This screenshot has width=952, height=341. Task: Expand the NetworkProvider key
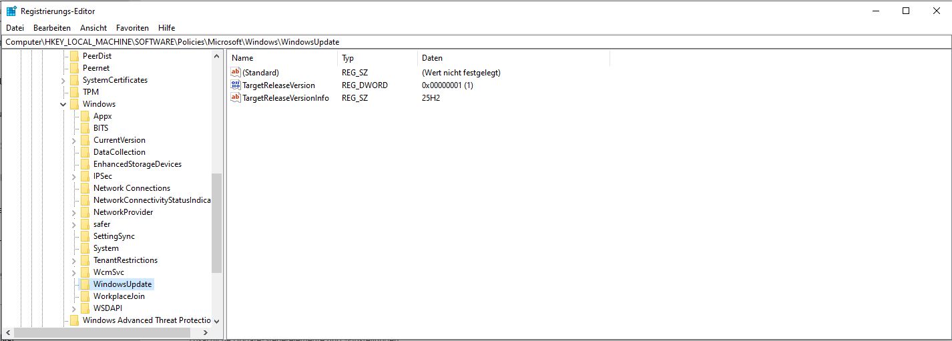click(74, 212)
